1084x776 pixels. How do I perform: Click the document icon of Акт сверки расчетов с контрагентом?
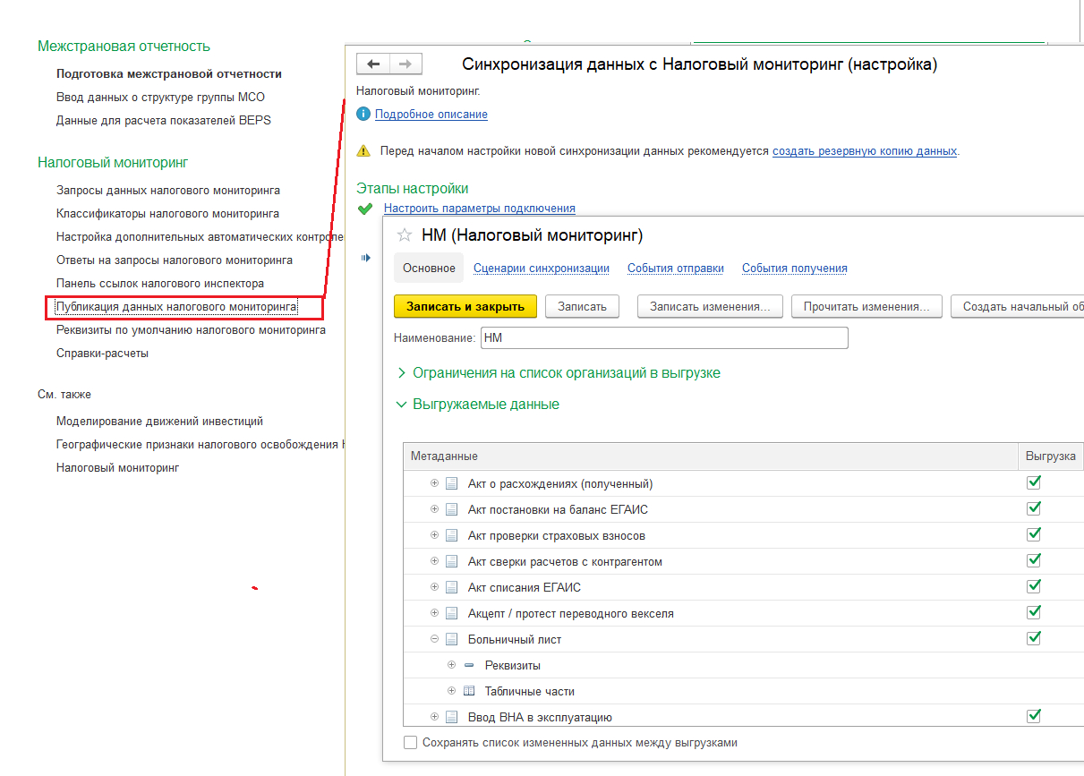click(x=452, y=561)
